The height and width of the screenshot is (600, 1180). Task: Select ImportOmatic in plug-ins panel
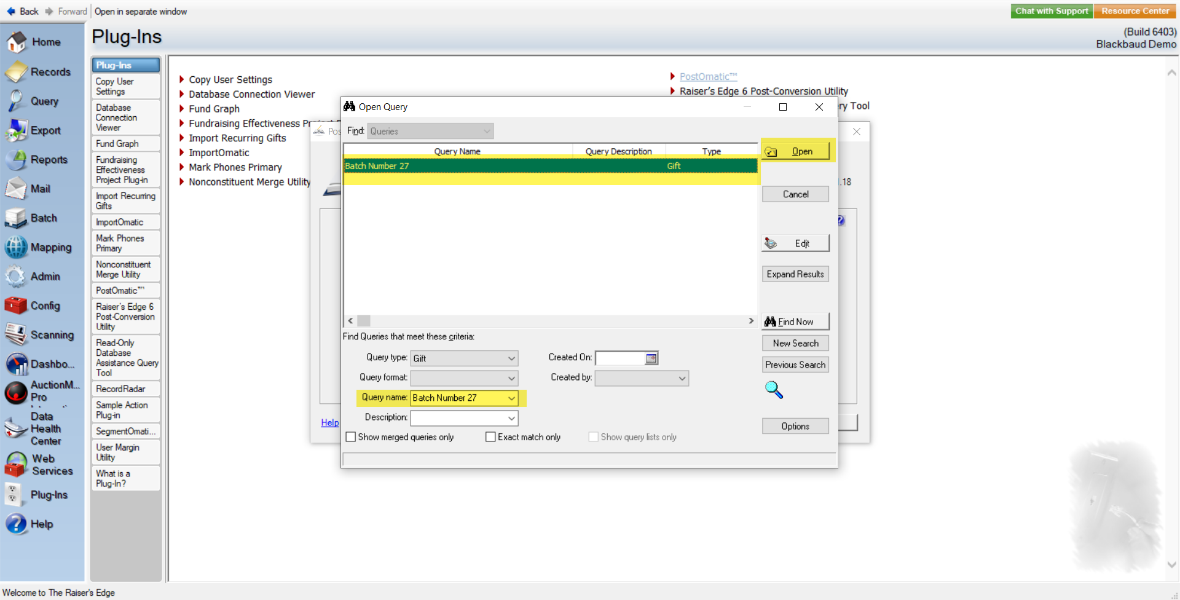click(x=126, y=222)
